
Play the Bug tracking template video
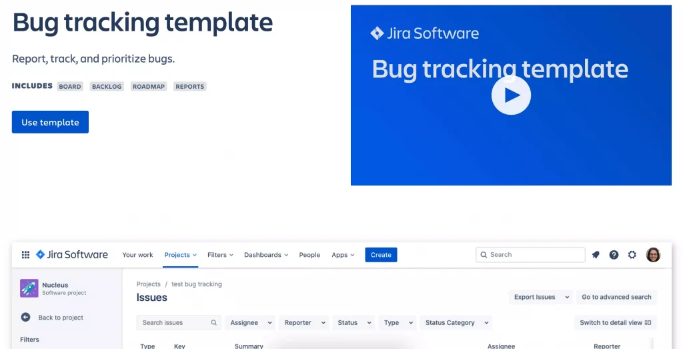coord(511,95)
